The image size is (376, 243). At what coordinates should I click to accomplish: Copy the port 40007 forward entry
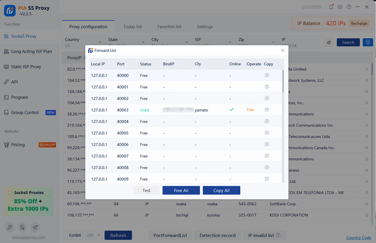pyautogui.click(x=267, y=156)
